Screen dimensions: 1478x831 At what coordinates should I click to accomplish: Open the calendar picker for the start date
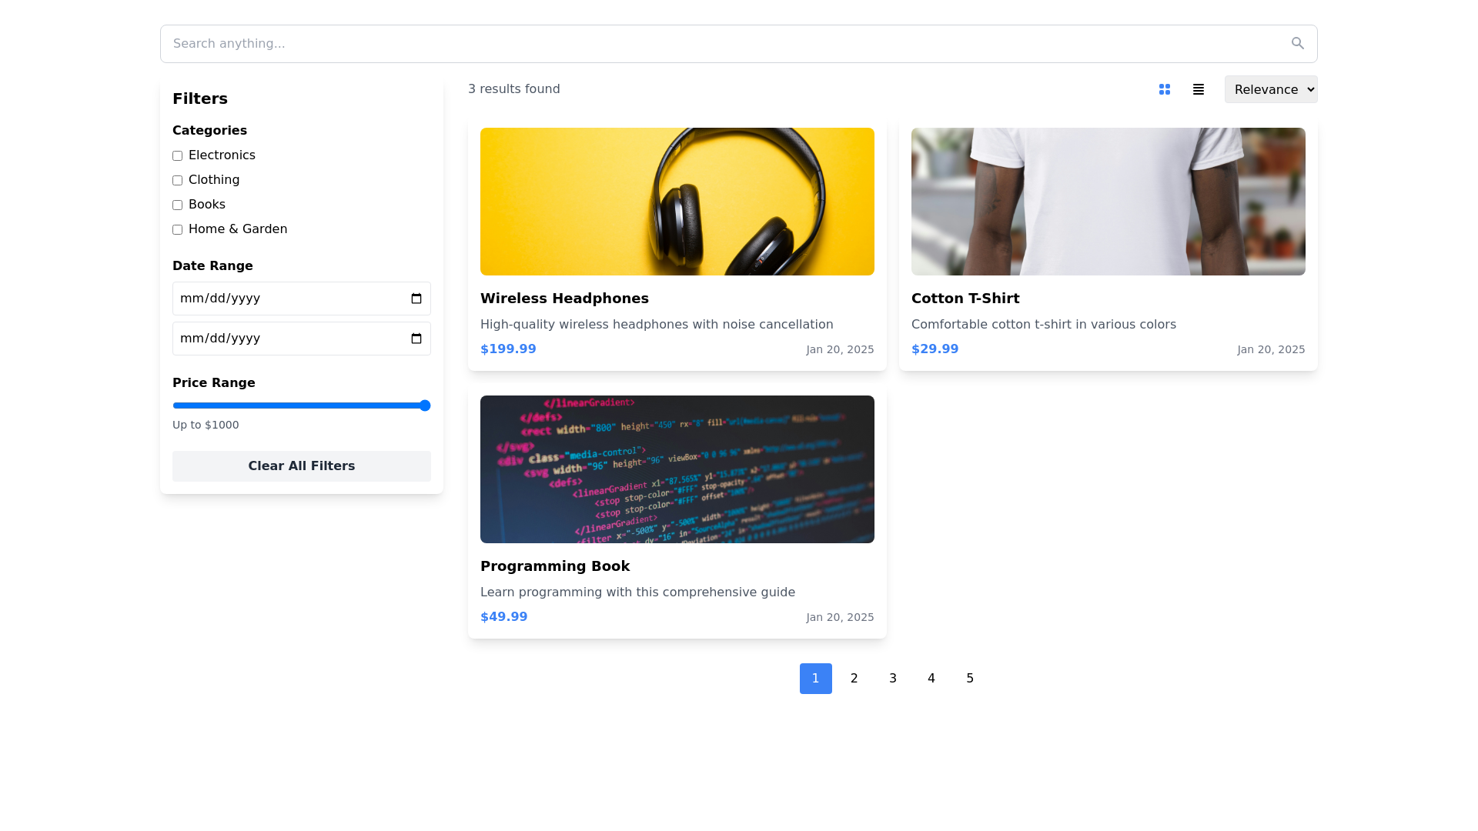pos(416,299)
